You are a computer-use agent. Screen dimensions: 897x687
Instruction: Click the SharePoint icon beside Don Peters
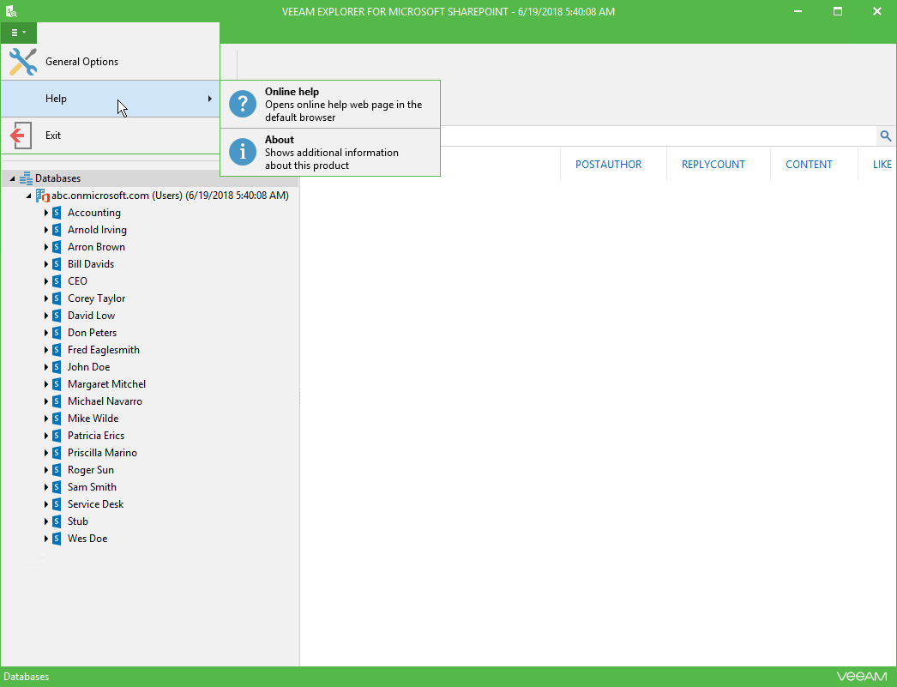tap(57, 333)
